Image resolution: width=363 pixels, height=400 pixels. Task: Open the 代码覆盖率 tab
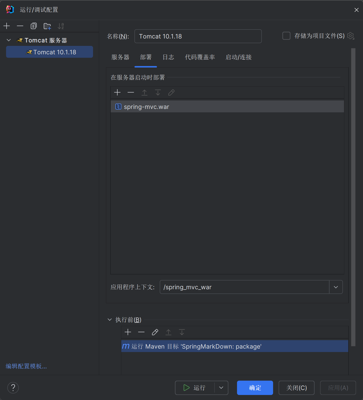200,57
